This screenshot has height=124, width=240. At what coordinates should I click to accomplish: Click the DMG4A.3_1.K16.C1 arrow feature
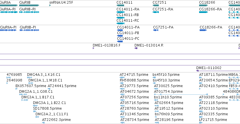[30, 77]
